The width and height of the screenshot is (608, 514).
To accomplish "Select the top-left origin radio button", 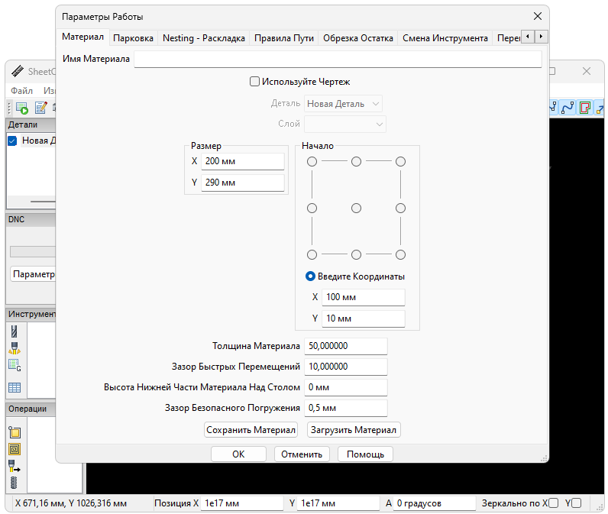I will 312,162.
